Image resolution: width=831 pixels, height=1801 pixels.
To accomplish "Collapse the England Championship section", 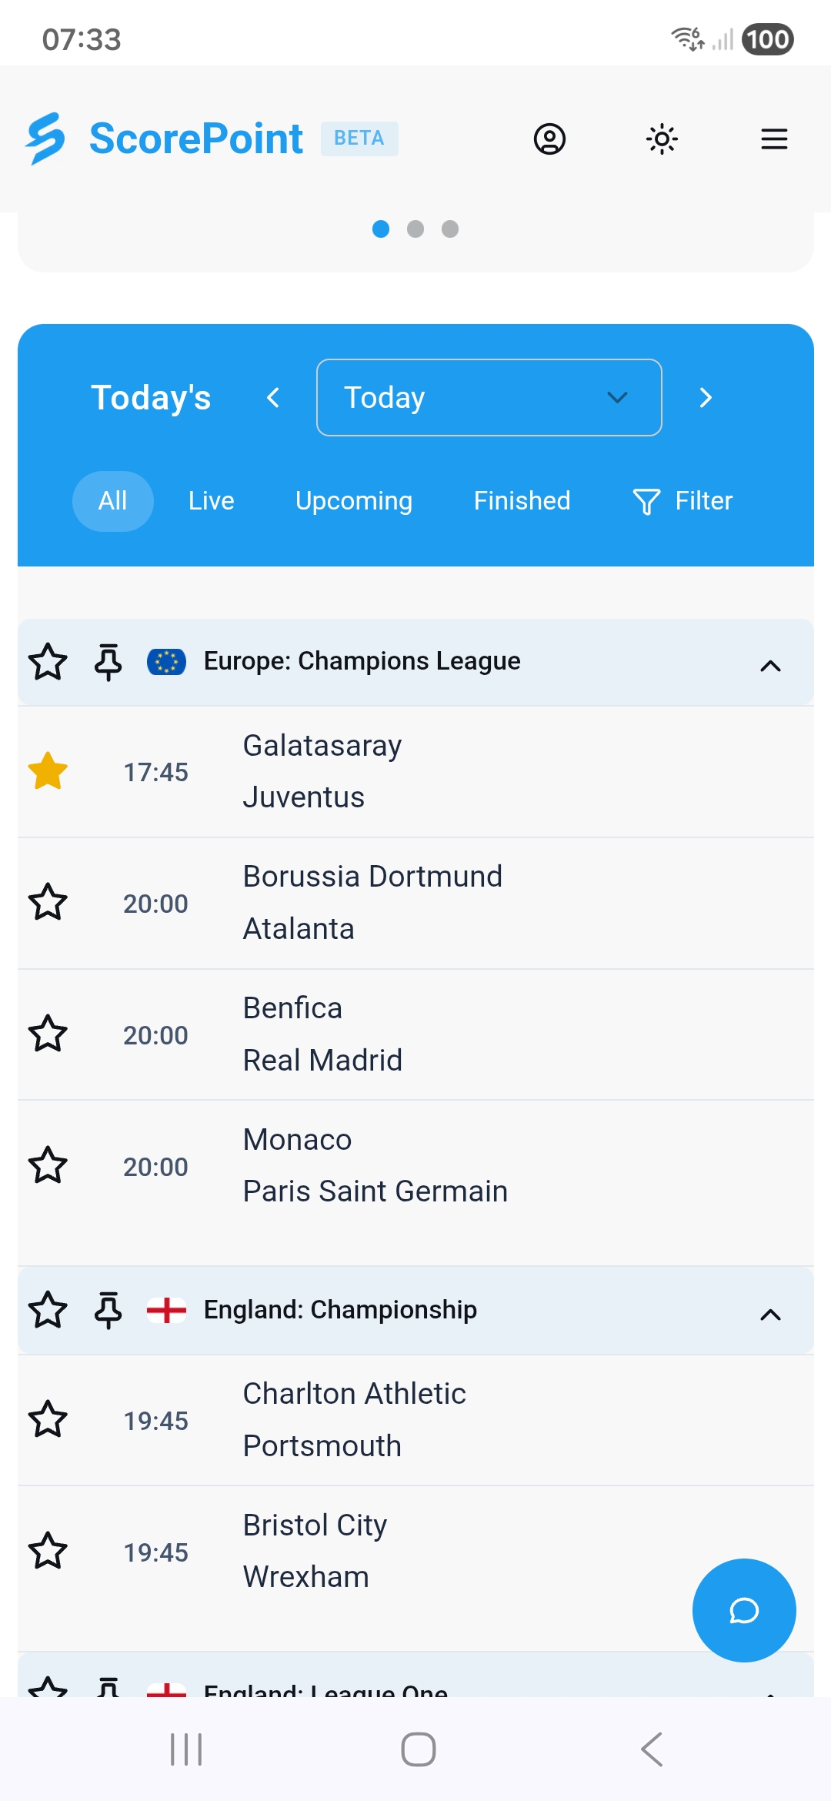I will (770, 1314).
